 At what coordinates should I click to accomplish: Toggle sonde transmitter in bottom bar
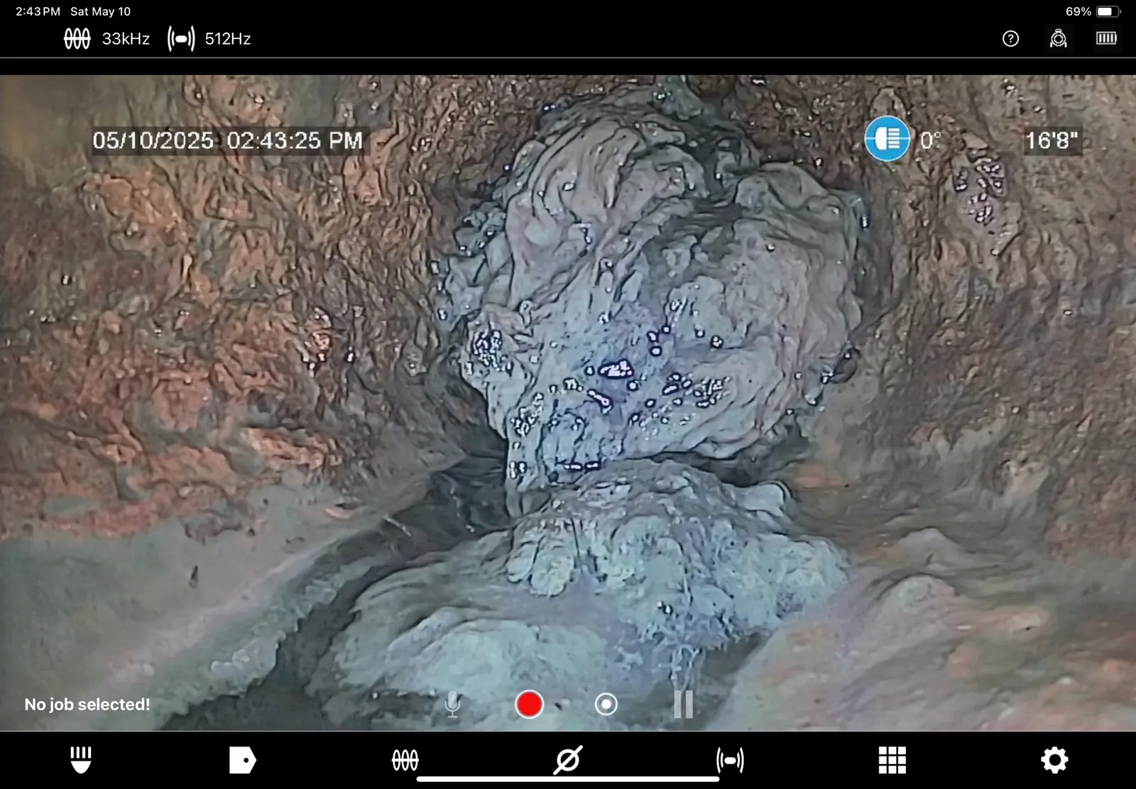[730, 761]
